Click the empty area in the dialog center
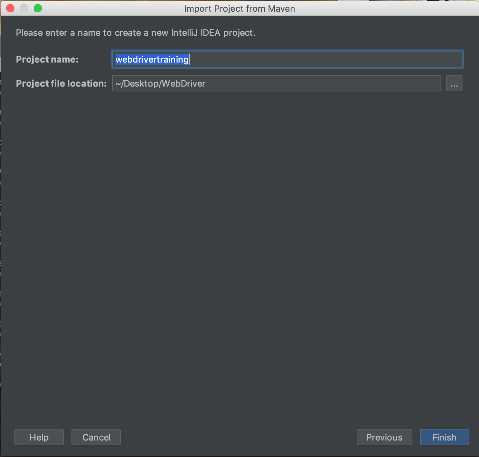The width and height of the screenshot is (479, 457). coord(239,241)
